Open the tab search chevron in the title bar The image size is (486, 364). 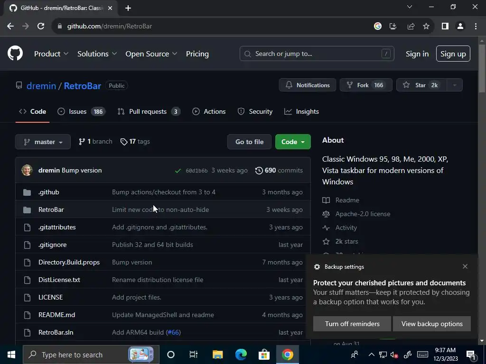pos(410,7)
